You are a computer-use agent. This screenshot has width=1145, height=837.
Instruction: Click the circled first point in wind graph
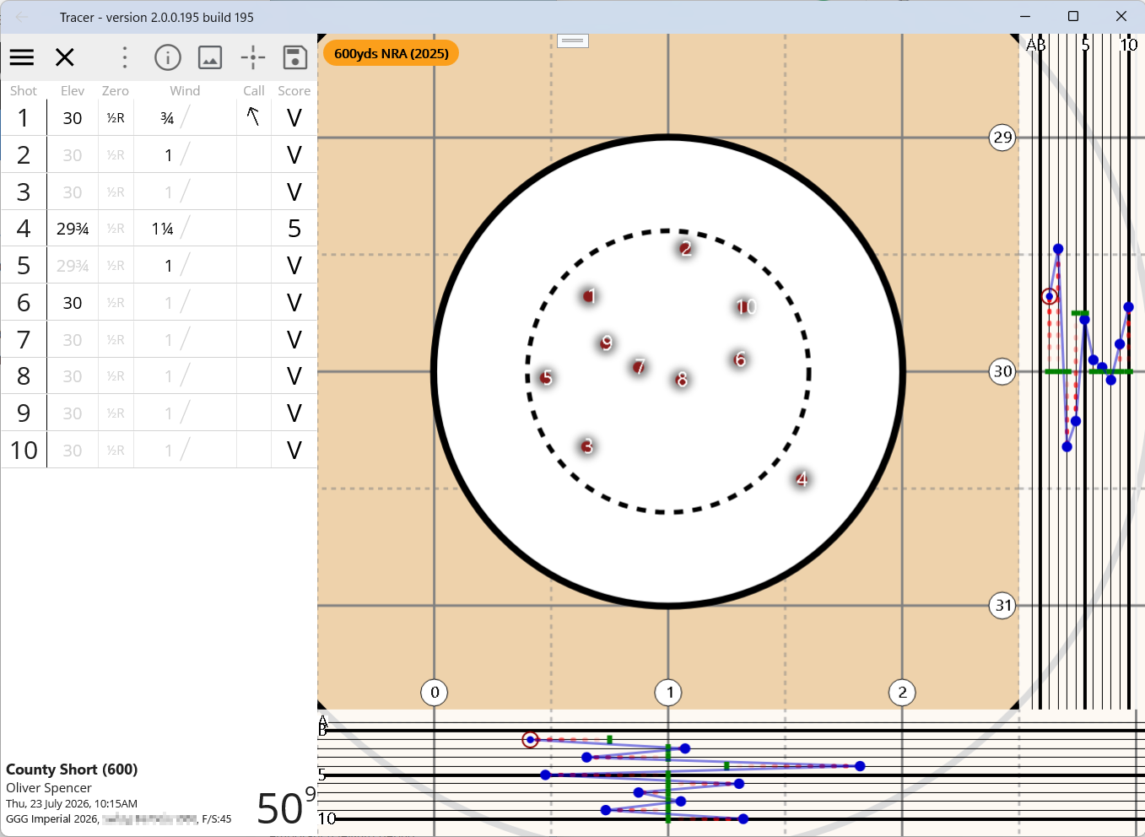tap(530, 740)
